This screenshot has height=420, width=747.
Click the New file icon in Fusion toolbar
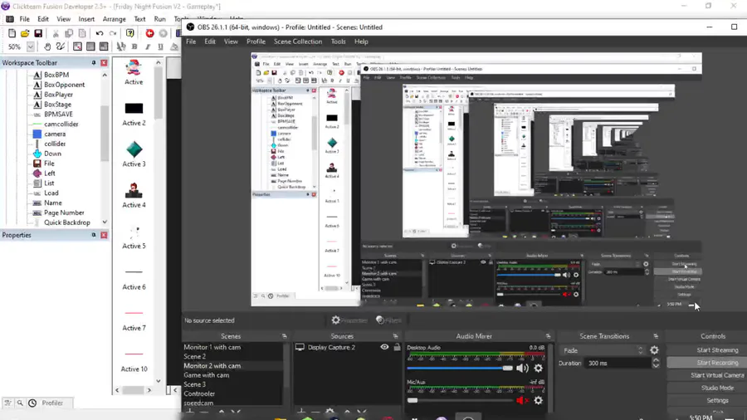click(x=12, y=33)
